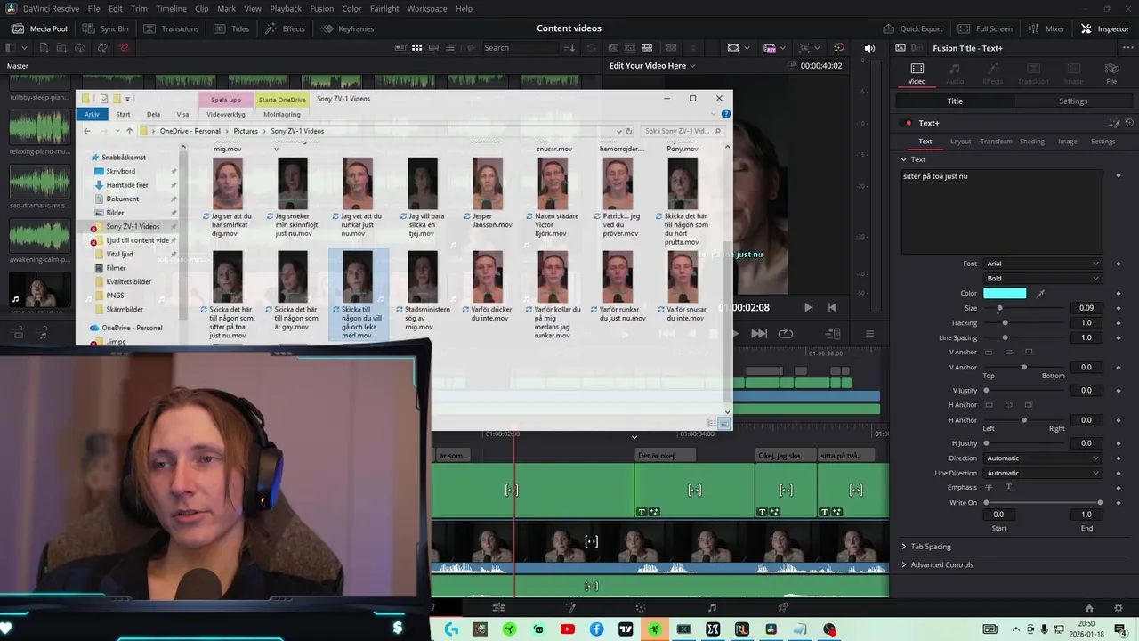Toggle keyframe diamond for Size

pos(1119,308)
